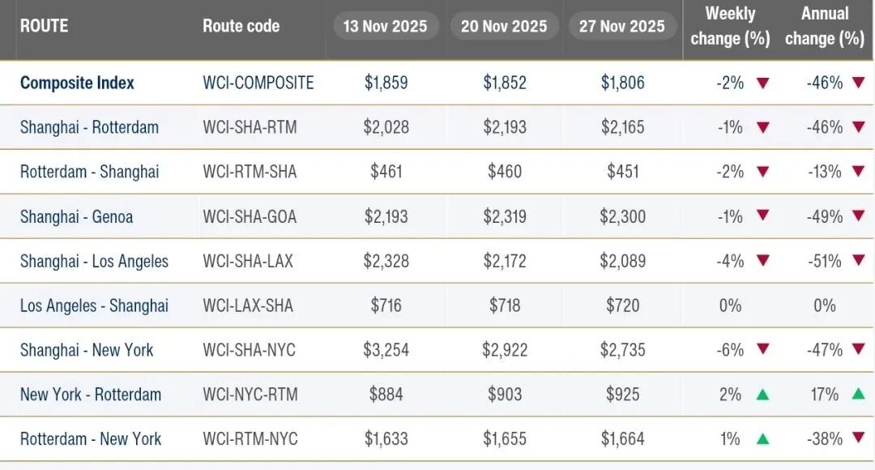
Task: Select the Los Angeles - Shanghai route row
Action: [x=94, y=305]
